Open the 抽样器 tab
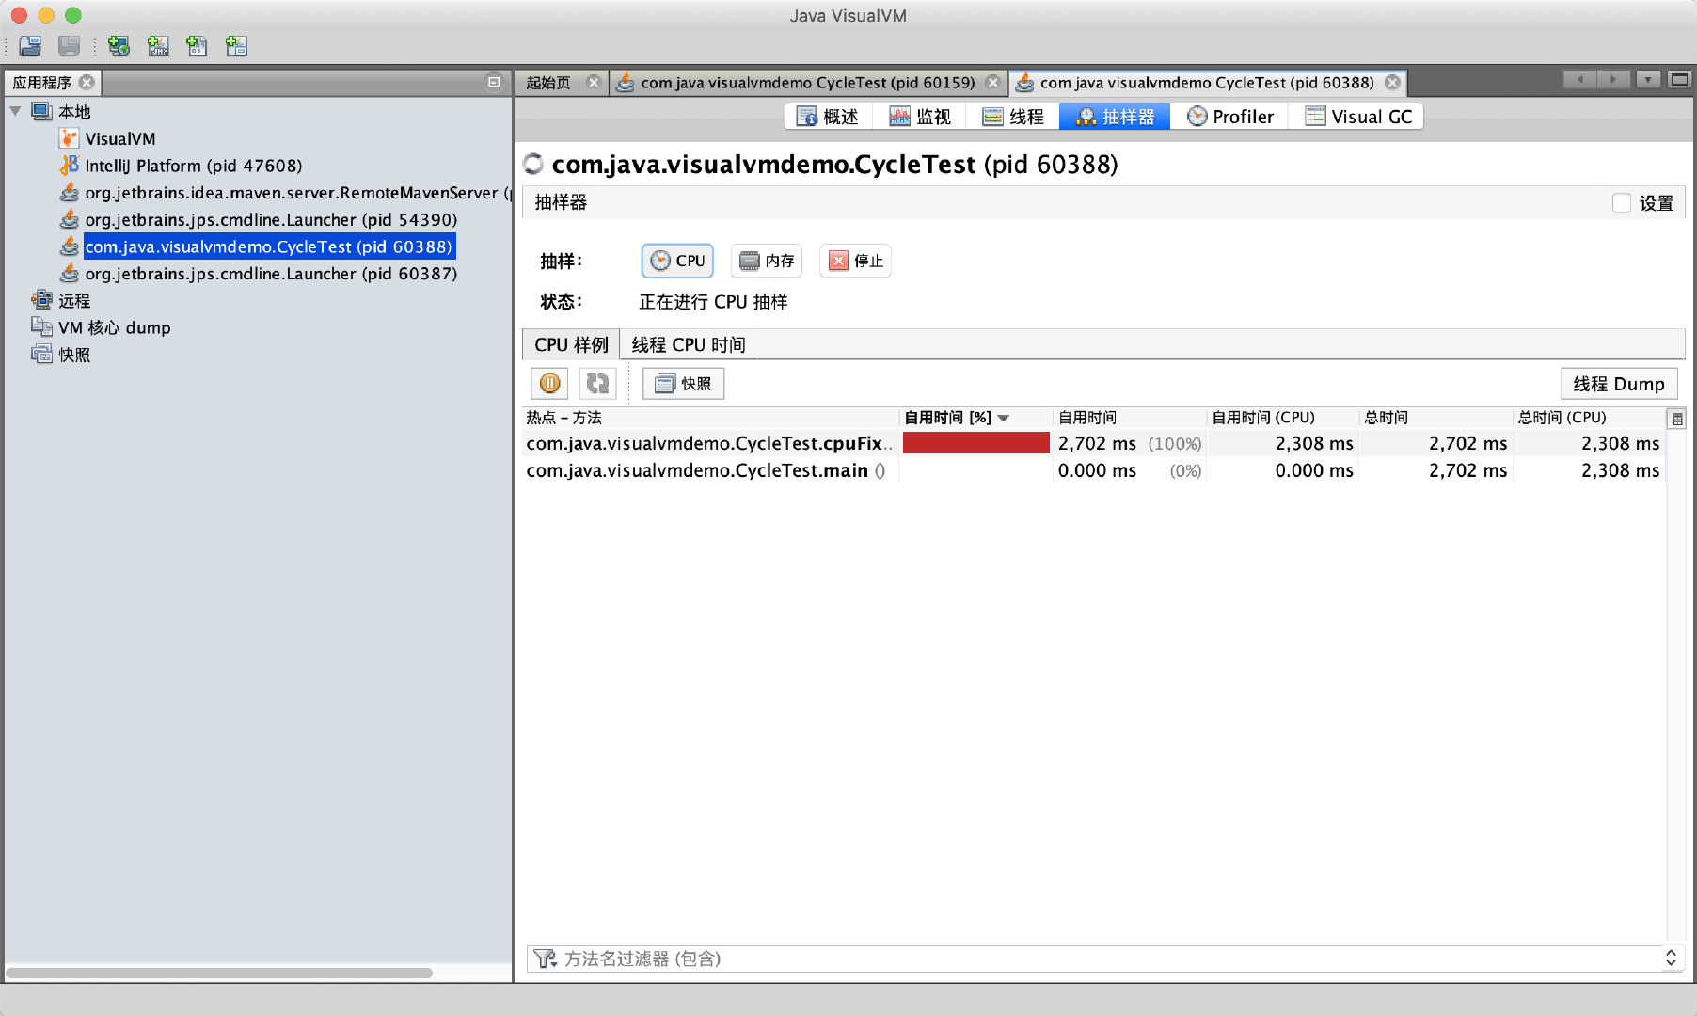This screenshot has height=1016, width=1697. click(x=1115, y=117)
